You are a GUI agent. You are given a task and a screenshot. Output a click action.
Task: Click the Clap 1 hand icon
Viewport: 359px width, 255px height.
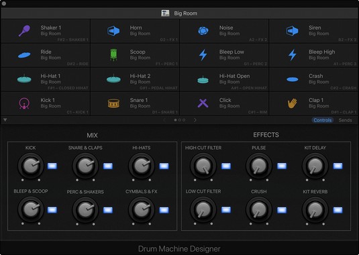(x=293, y=103)
